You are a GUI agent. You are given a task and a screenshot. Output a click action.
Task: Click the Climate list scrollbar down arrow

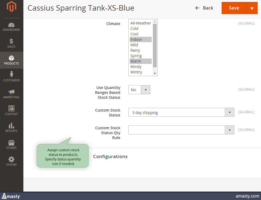155,73
